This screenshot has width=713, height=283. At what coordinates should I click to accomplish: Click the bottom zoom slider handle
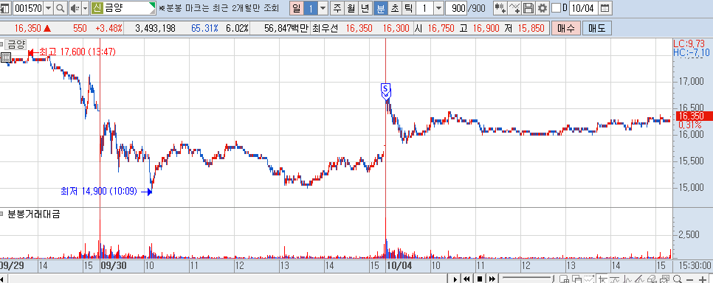click(x=554, y=279)
